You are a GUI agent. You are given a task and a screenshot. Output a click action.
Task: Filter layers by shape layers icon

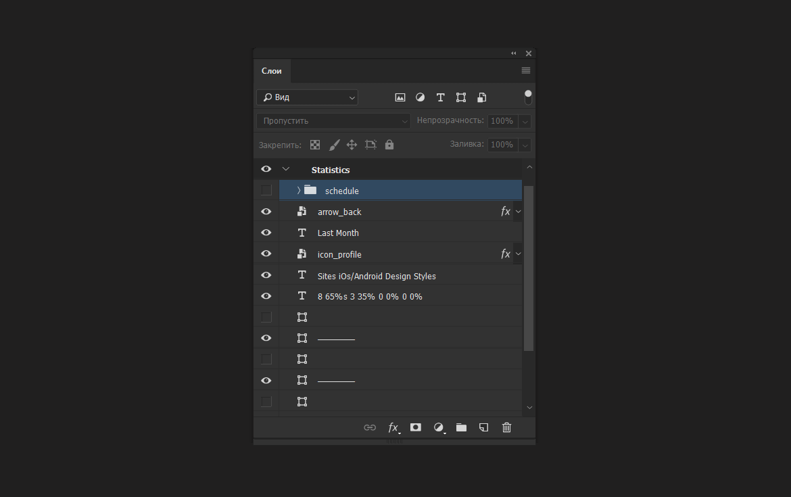[x=461, y=97]
